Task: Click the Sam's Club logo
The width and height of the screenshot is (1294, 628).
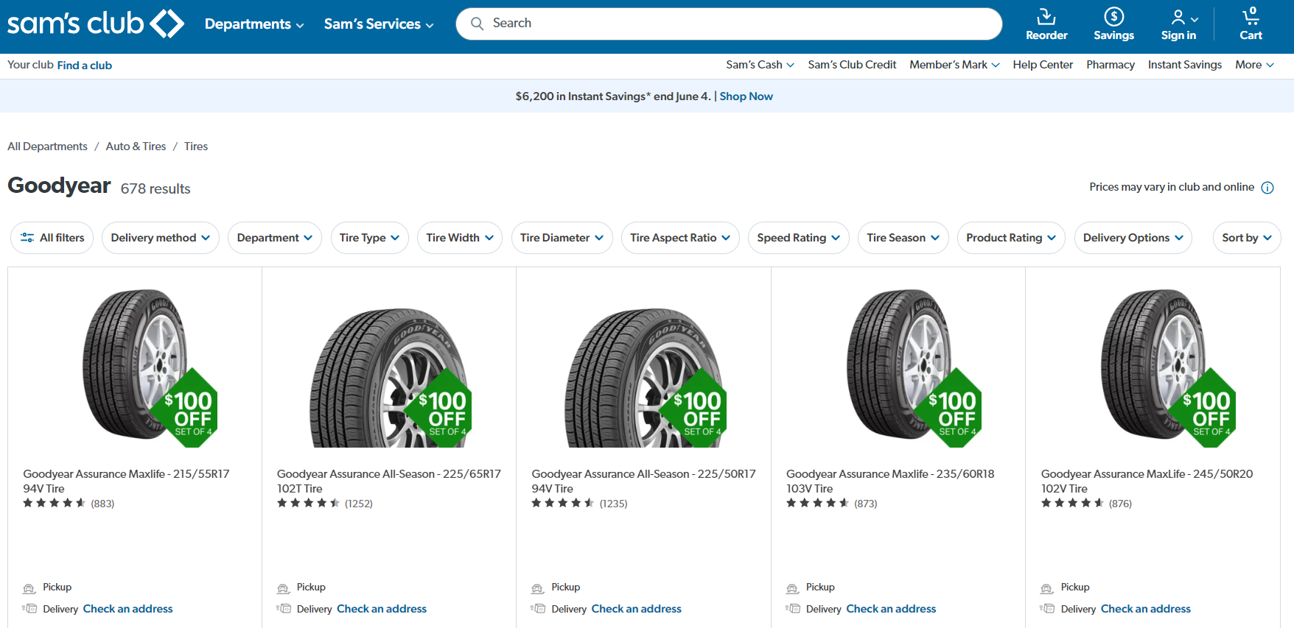Action: pos(96,24)
